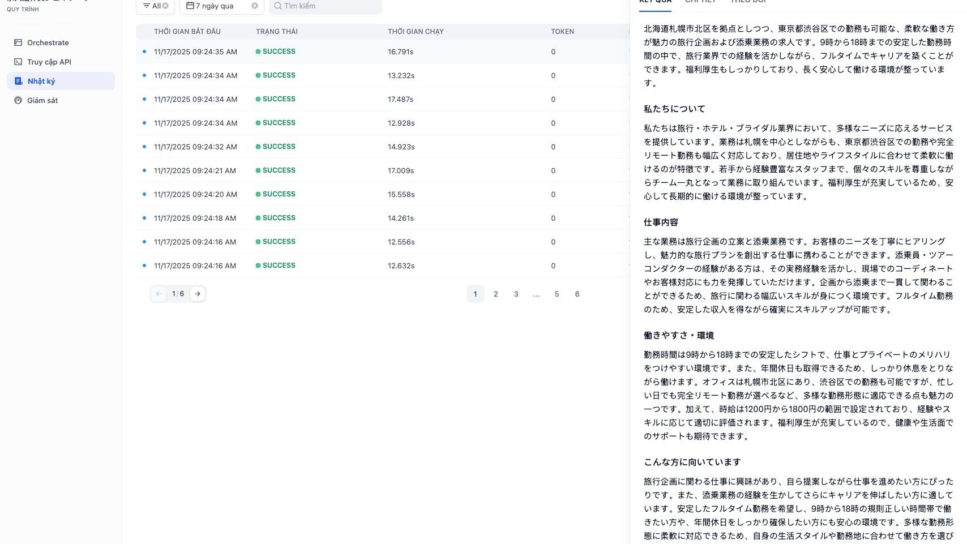This screenshot has height=544, width=967.
Task: Sort by THỜI GIAN BẮT ĐẦU column
Action: tap(187, 32)
